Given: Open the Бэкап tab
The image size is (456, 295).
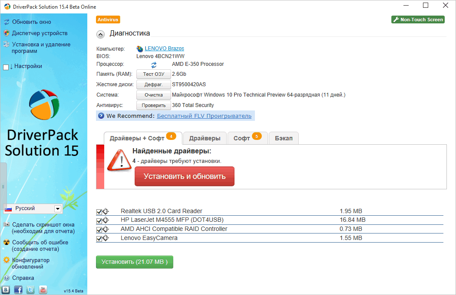Looking at the screenshot, I should 284,138.
